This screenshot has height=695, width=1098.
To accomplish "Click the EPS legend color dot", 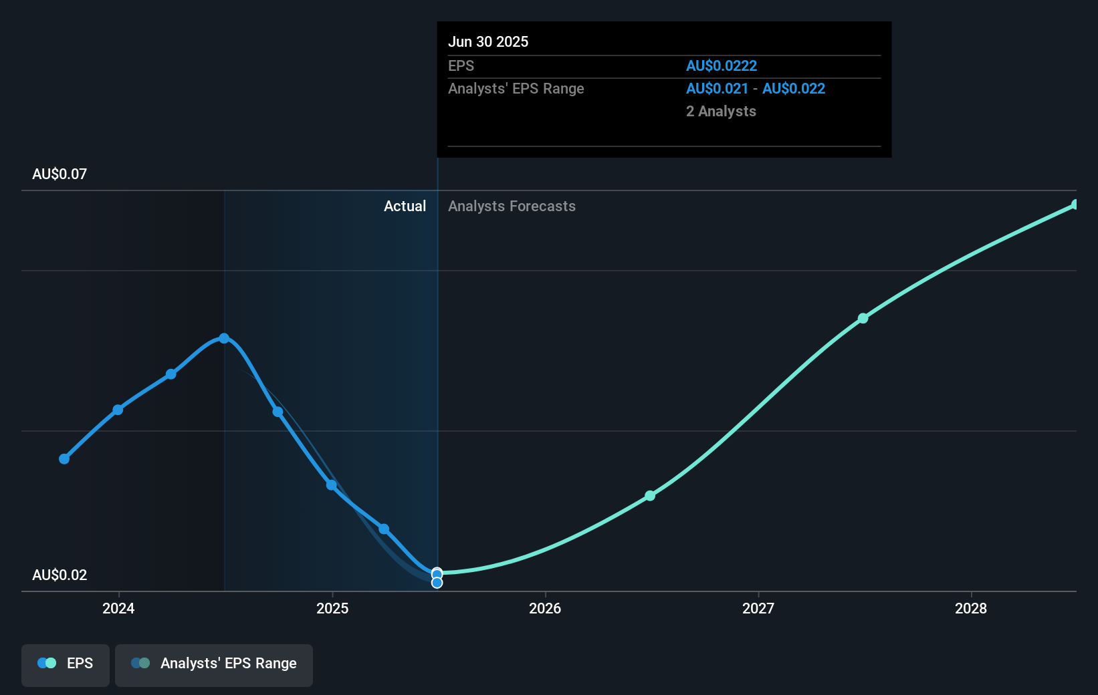I will point(47,663).
